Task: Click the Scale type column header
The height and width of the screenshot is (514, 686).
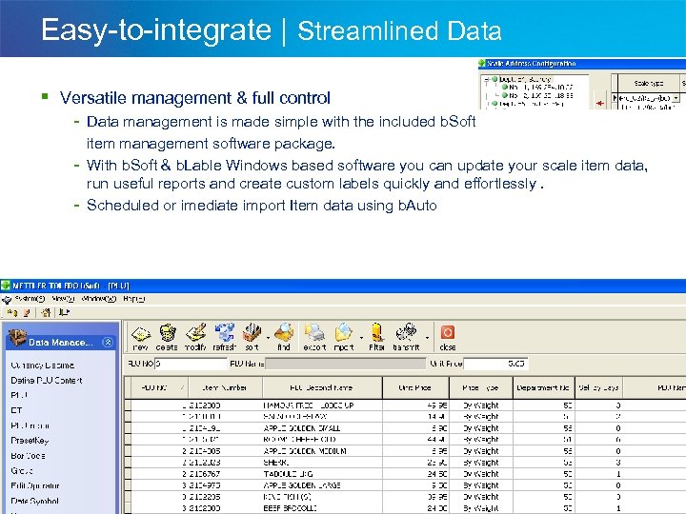Action: tap(649, 83)
